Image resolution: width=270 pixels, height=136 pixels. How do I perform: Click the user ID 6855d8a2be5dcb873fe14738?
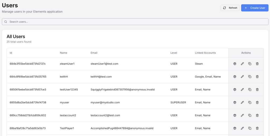point(28,103)
